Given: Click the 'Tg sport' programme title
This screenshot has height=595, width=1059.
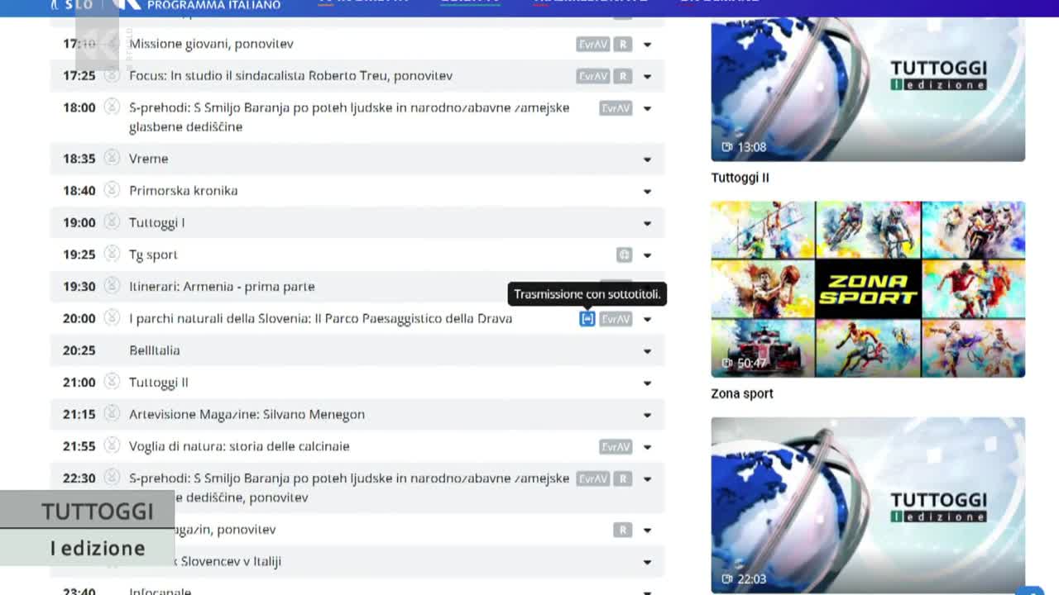Looking at the screenshot, I should [153, 255].
